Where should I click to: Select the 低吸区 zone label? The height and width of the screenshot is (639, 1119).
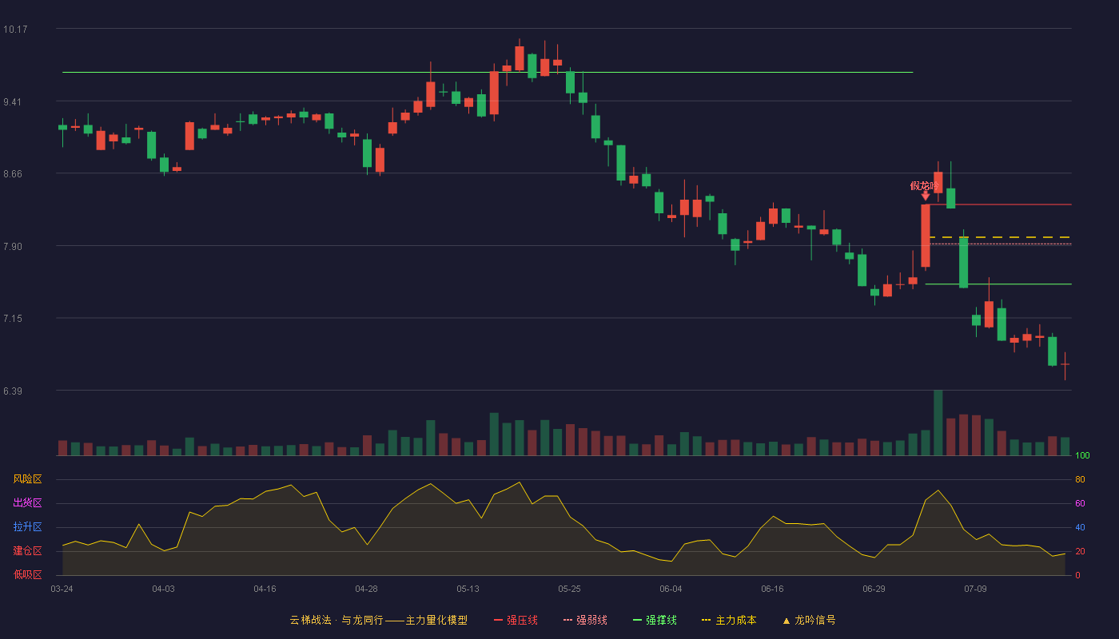click(x=27, y=574)
